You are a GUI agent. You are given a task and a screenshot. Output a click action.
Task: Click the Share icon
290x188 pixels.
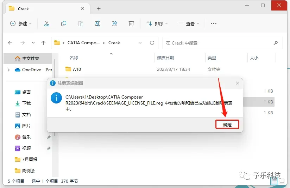tap(114, 23)
